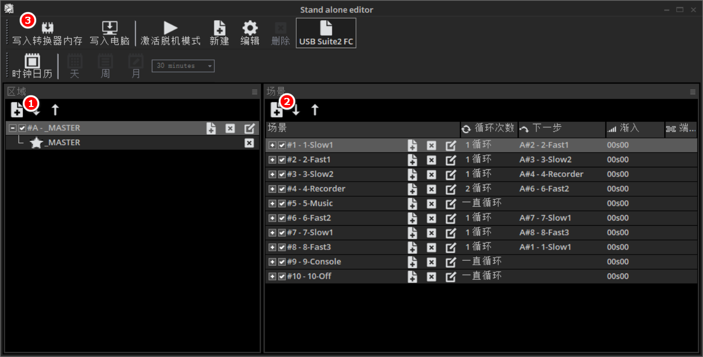Toggle the #A - _MASTER area checkbox
The image size is (703, 357).
click(x=22, y=128)
